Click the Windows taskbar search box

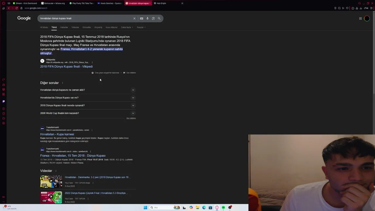[x=165, y=207]
